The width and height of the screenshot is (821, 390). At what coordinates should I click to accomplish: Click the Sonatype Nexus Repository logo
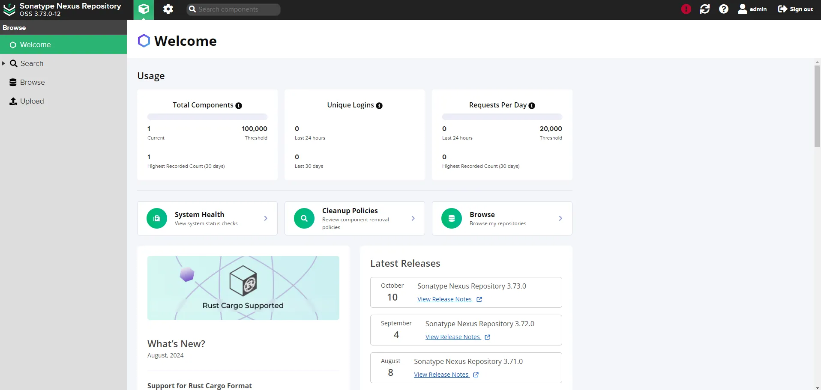[x=9, y=9]
